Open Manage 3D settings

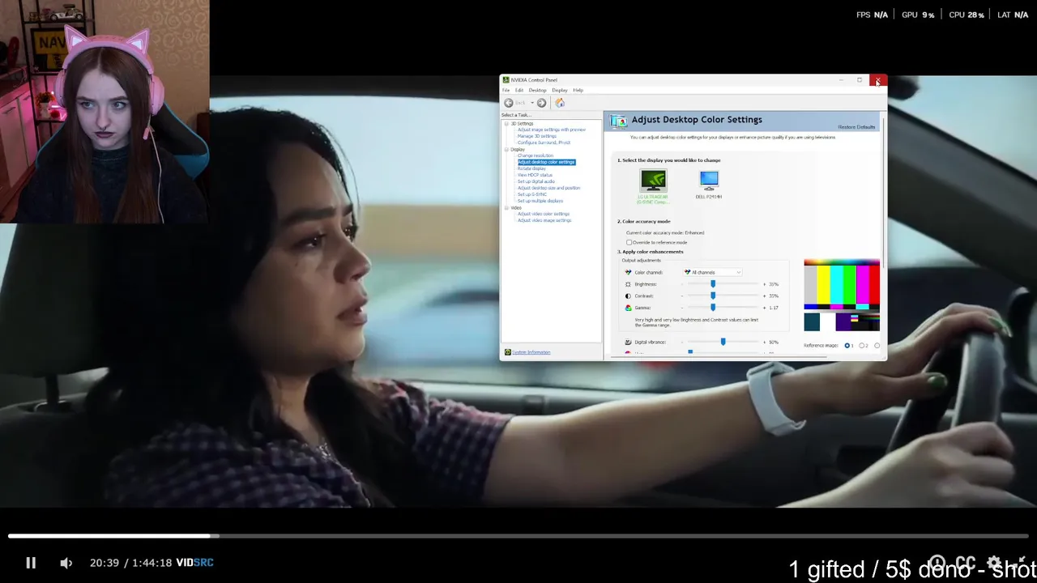(x=537, y=136)
